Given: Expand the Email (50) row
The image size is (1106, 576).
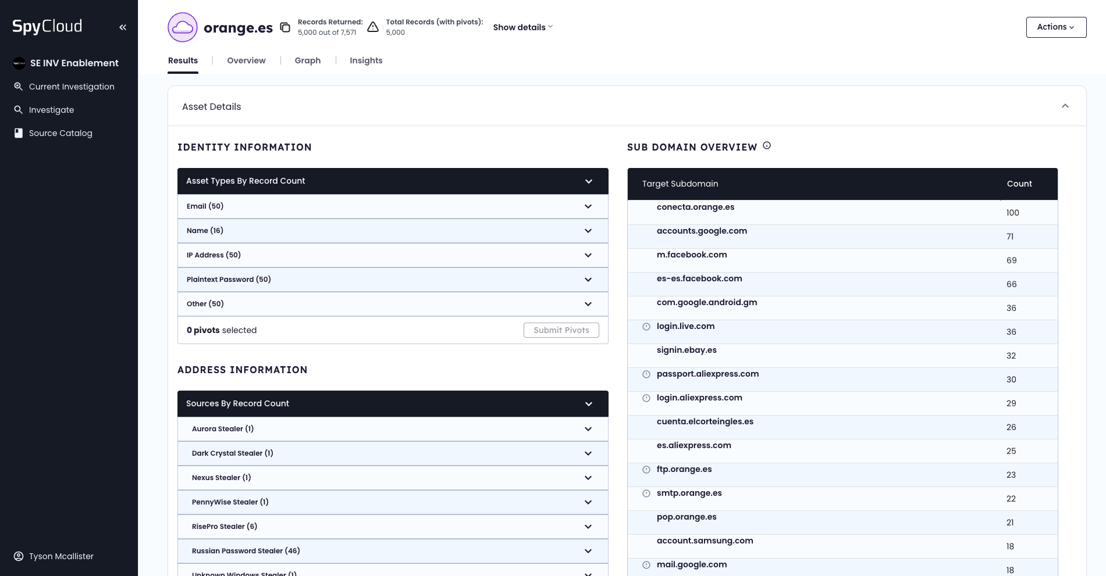Looking at the screenshot, I should coord(393,206).
